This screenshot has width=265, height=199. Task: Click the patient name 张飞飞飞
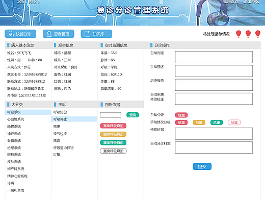(x=24, y=53)
